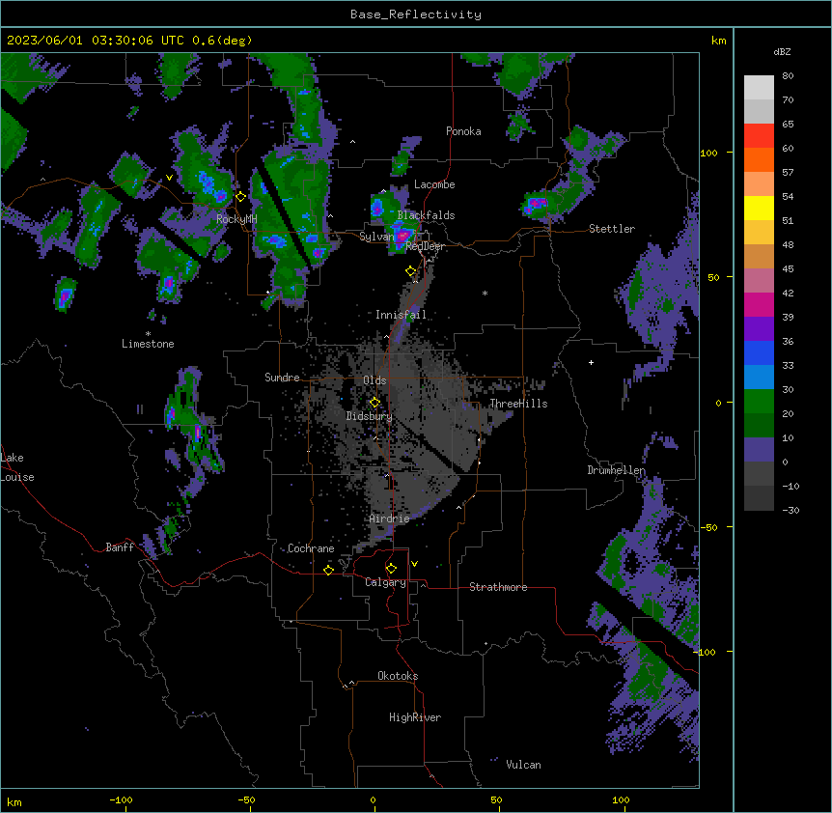Image resolution: width=832 pixels, height=813 pixels.
Task: Click the Ponoka city label
Action: click(x=463, y=131)
